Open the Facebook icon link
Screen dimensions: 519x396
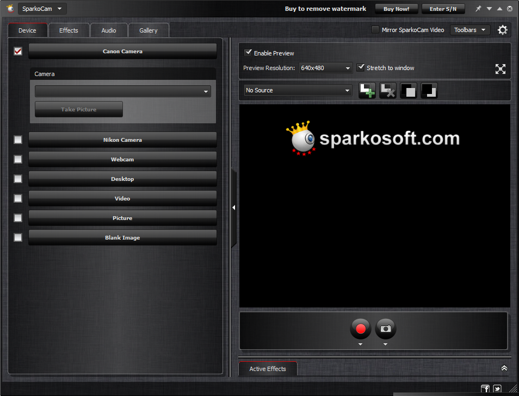coord(485,389)
